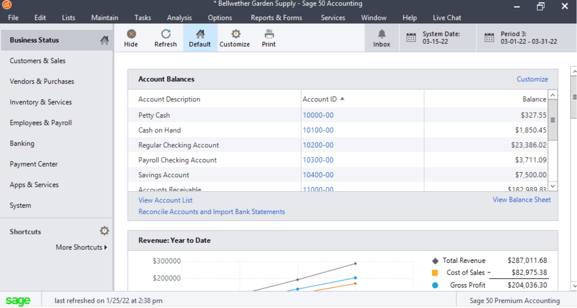The image size is (577, 308).
Task: Expand More Shortcuts arrow
Action: [106, 248]
